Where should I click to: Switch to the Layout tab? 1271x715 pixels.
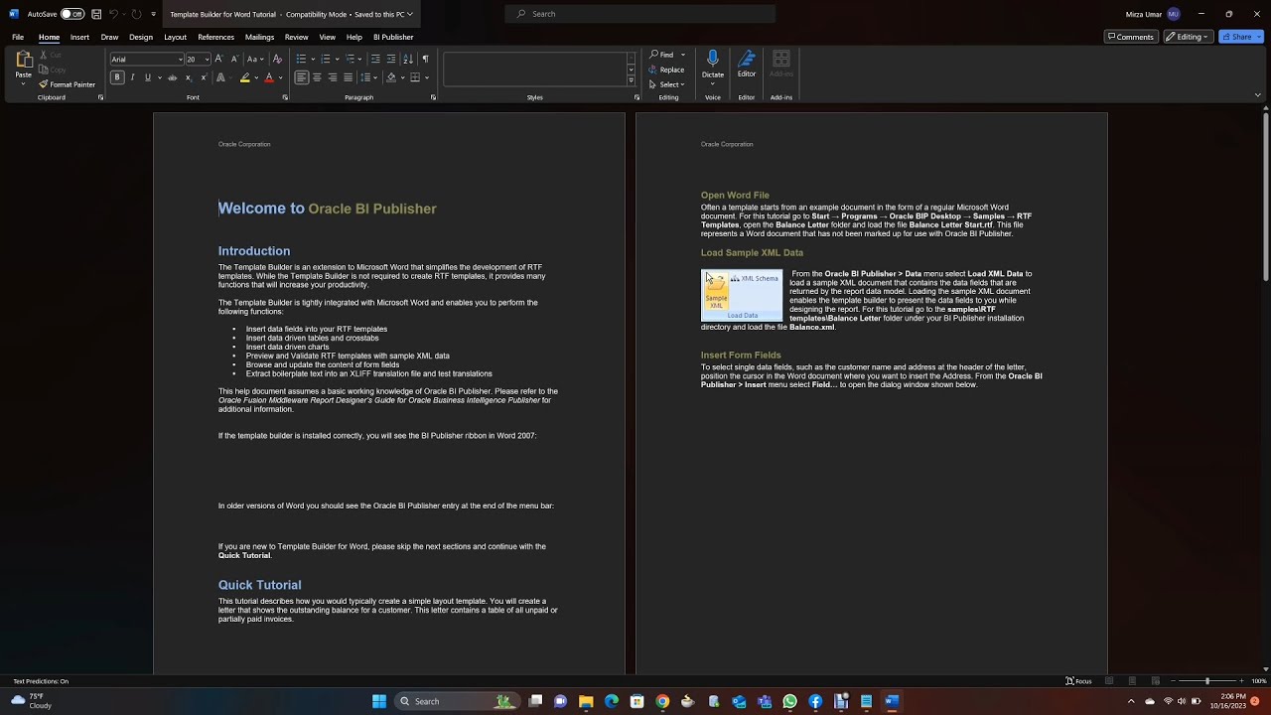[x=175, y=37]
